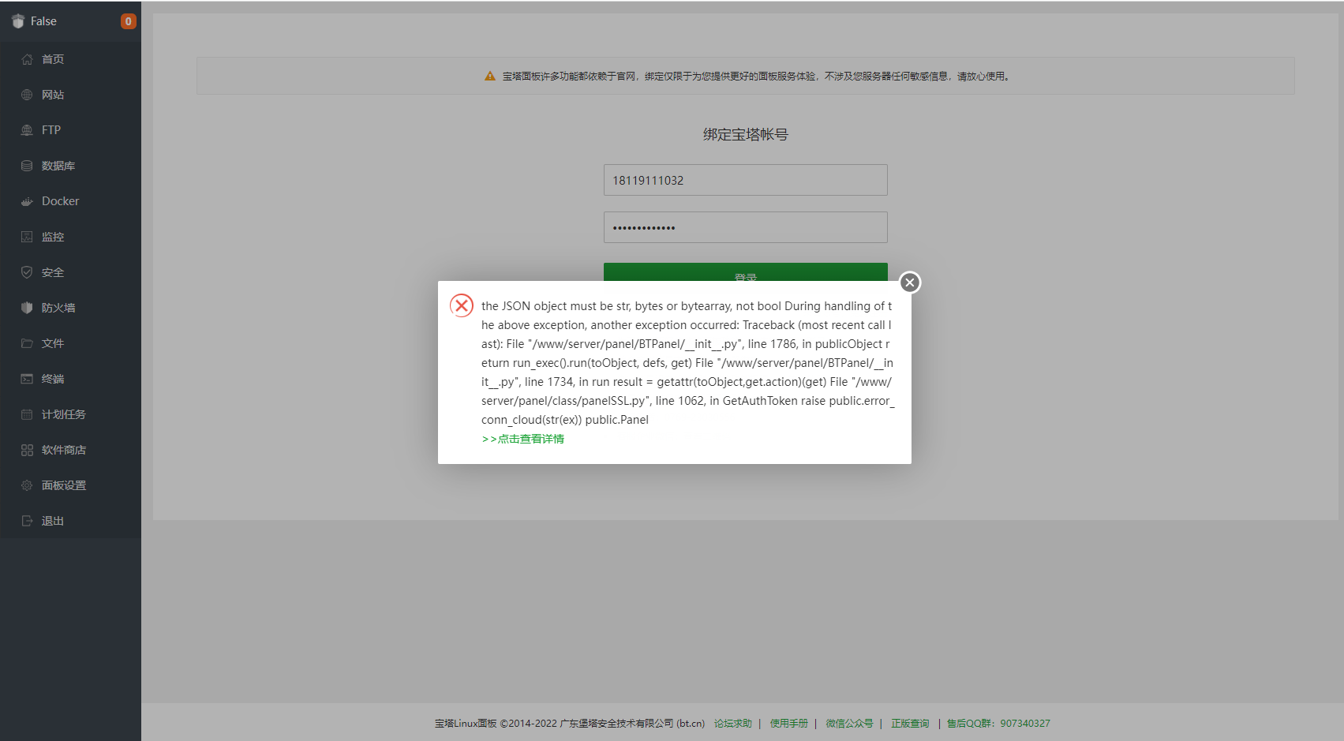This screenshot has height=741, width=1344.
Task: Click the orange notification badge
Action: (128, 21)
